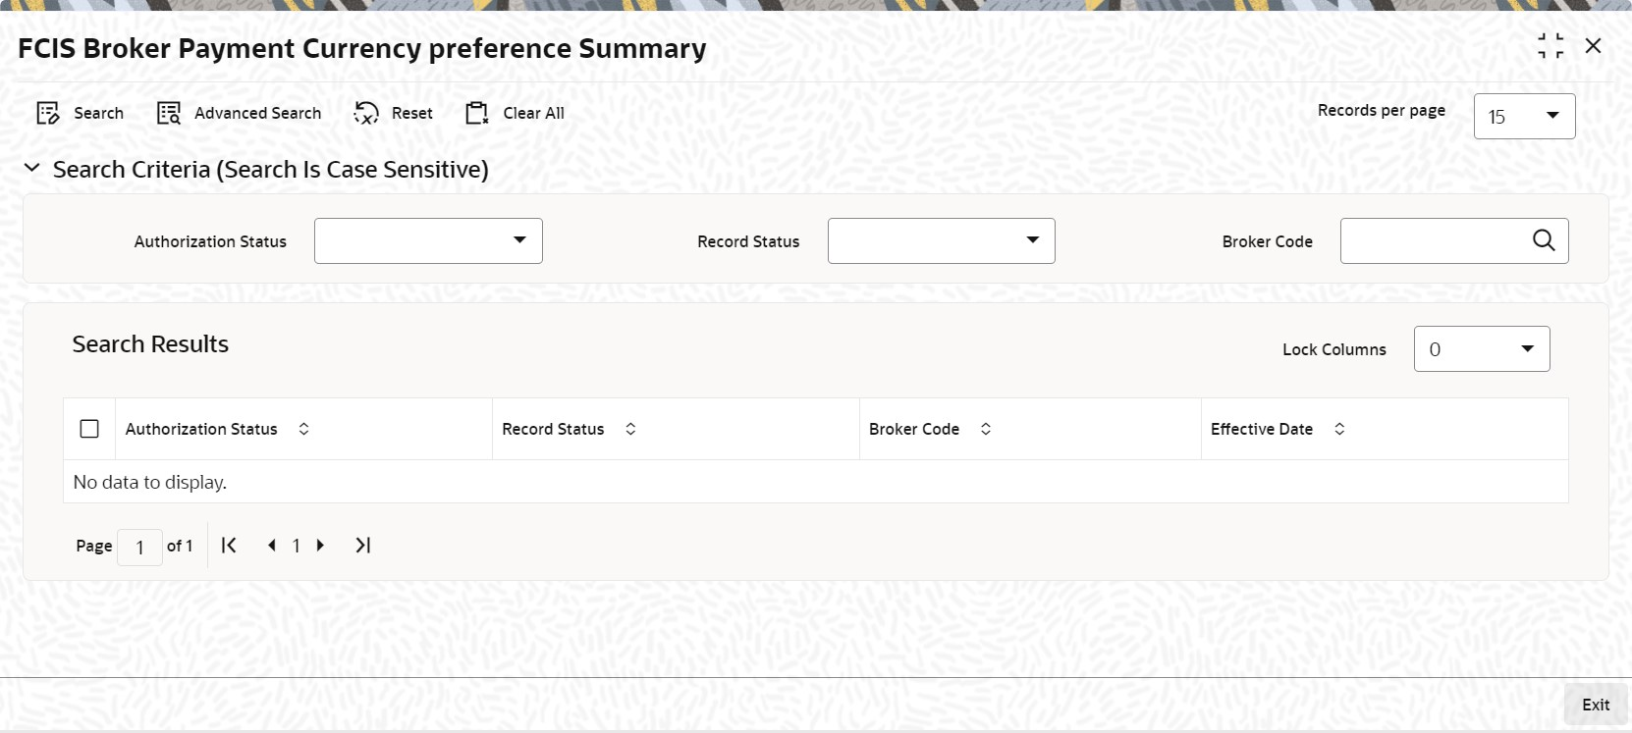Go to first page of results
Image resolution: width=1632 pixels, height=733 pixels.
pos(229,546)
